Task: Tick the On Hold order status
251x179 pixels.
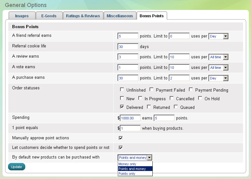Action: [x=200, y=98]
